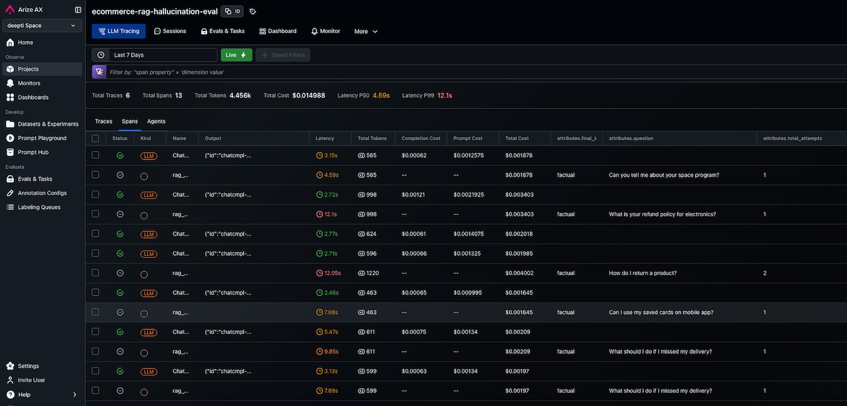This screenshot has height=406, width=847.
Task: Expand the More menu
Action: click(x=366, y=31)
